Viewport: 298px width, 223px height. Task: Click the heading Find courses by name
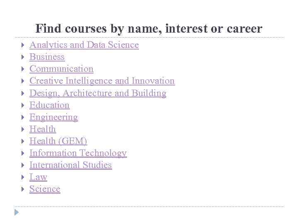149,28
